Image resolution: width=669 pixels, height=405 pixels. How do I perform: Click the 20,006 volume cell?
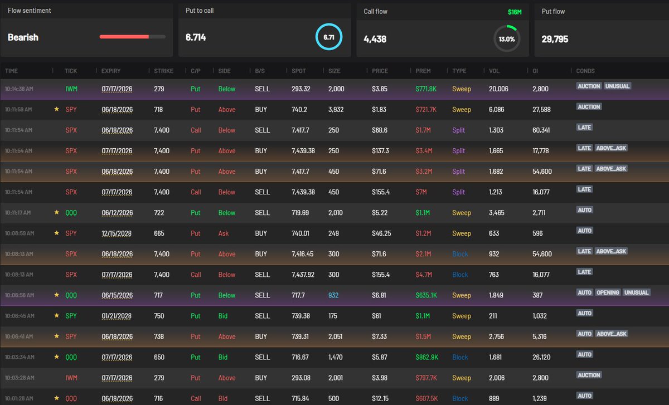498,89
